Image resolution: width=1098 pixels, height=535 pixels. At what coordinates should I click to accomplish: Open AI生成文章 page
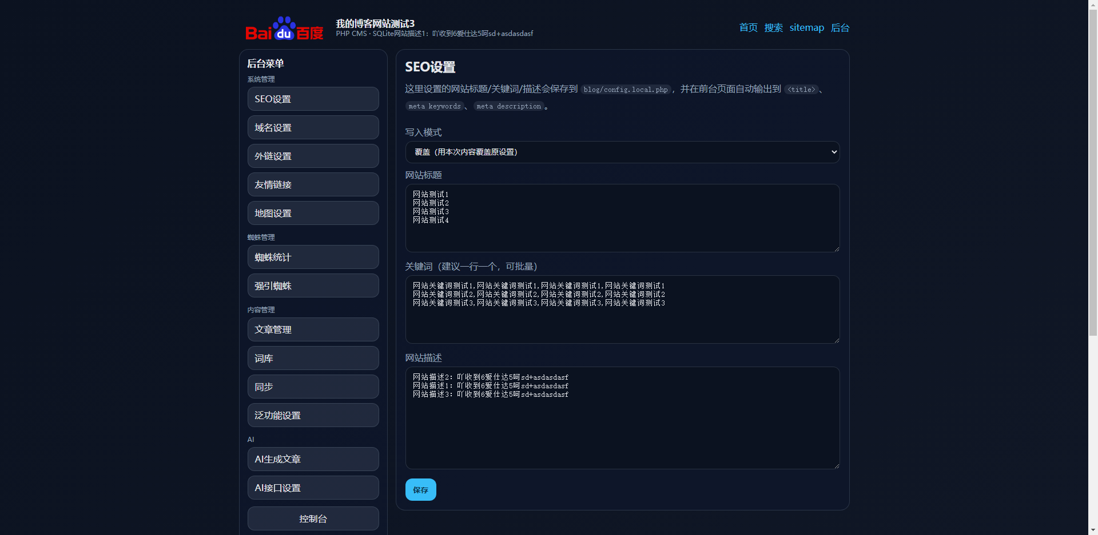(x=313, y=459)
